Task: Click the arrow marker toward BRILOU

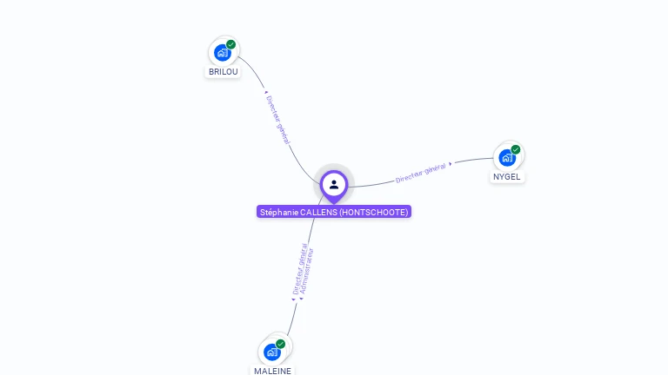Action: (266, 92)
